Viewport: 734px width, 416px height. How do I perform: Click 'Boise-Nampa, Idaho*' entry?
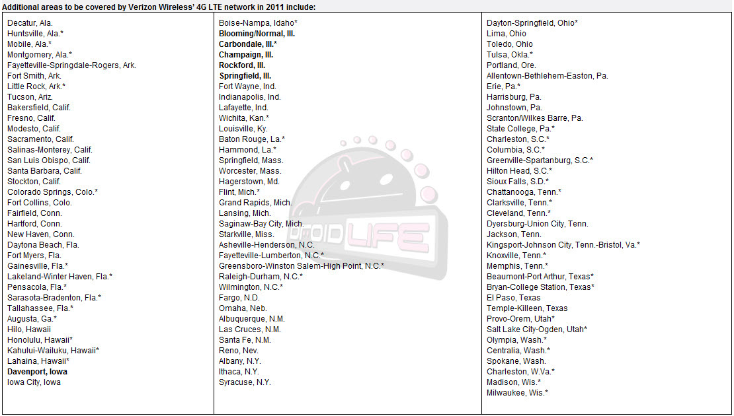pyautogui.click(x=259, y=23)
